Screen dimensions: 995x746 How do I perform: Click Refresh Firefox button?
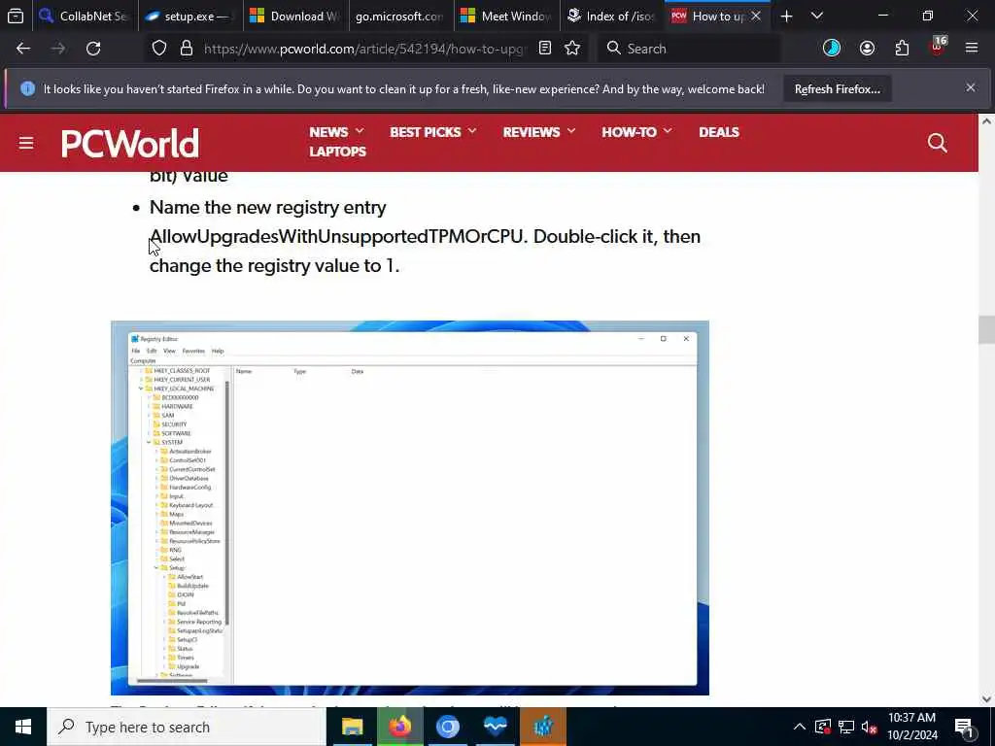(837, 88)
